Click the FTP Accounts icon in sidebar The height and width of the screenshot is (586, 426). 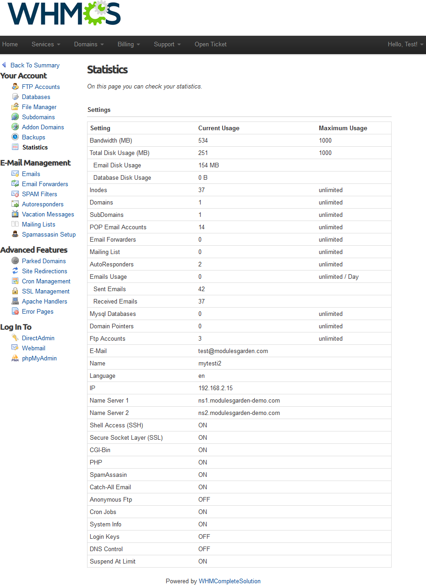[x=15, y=87]
